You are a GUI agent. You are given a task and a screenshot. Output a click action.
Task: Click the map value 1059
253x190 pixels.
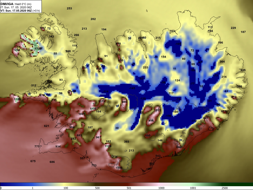119,168
